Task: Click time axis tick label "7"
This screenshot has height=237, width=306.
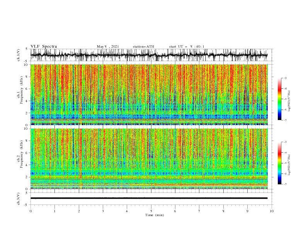Action: tap(199, 211)
